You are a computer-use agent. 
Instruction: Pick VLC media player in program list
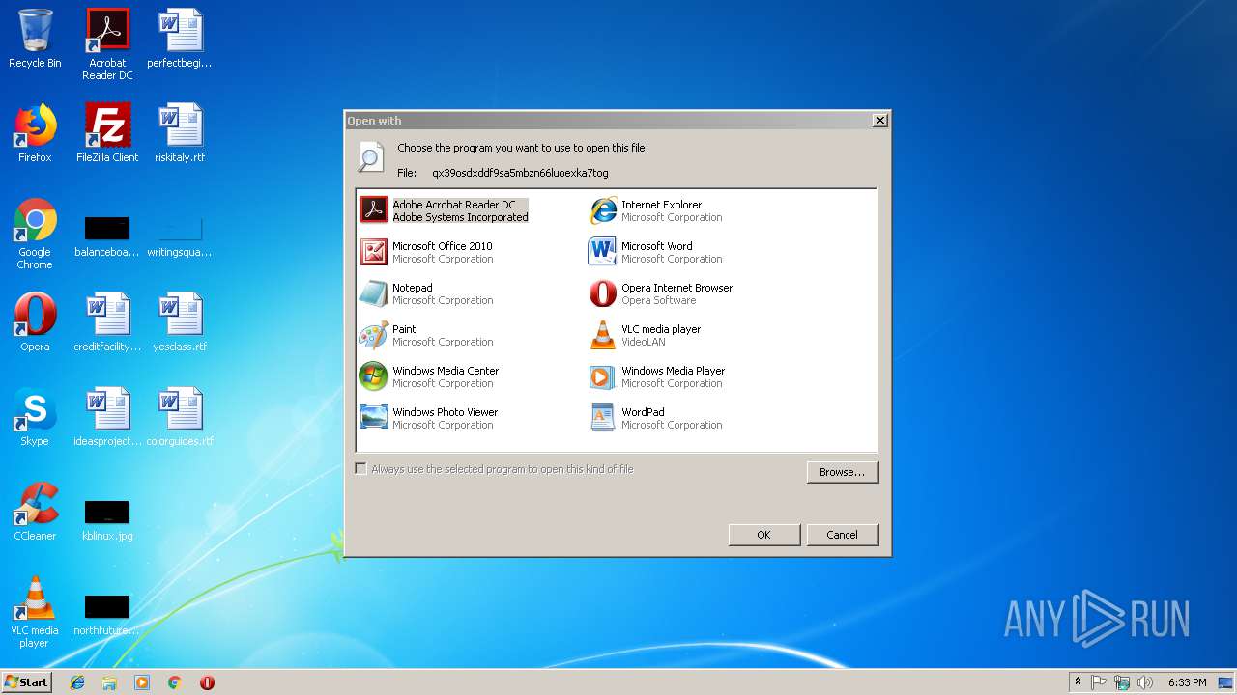(645, 335)
